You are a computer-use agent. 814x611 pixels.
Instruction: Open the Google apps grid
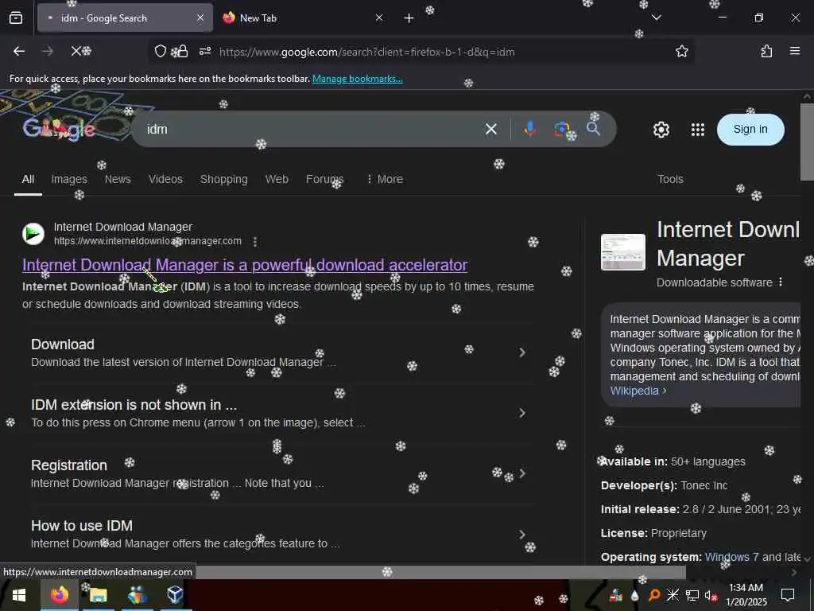[698, 130]
